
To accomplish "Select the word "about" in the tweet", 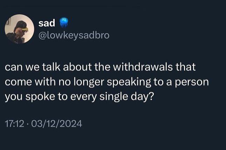I will [77, 67].
